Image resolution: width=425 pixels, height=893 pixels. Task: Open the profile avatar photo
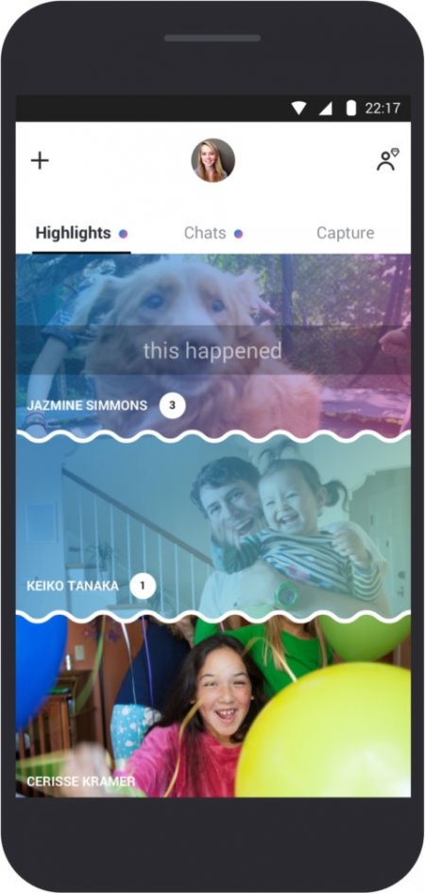click(x=212, y=161)
